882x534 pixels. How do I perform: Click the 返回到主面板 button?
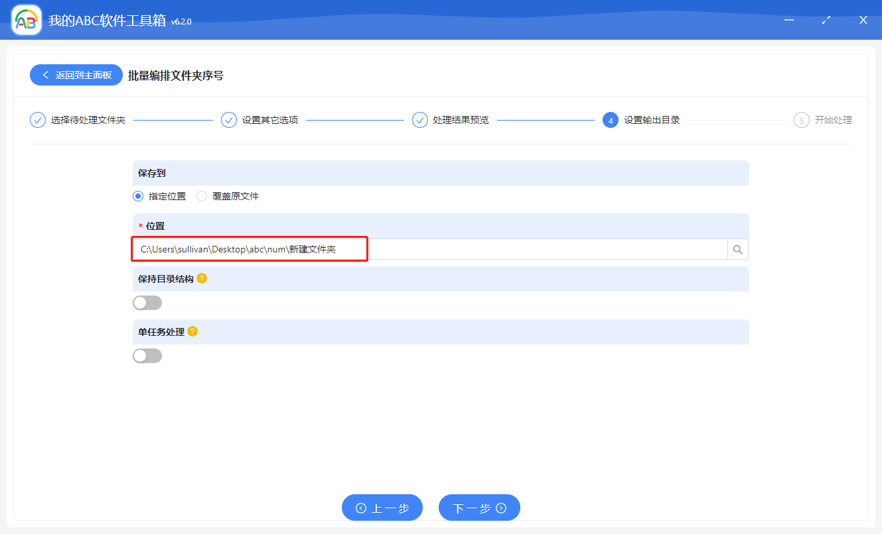point(76,75)
